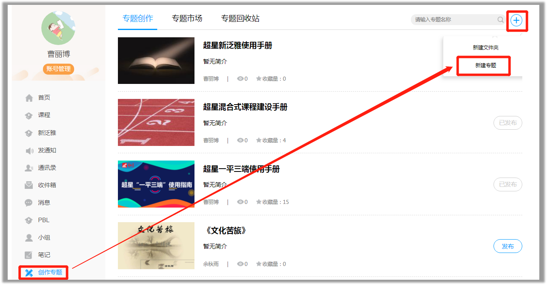Viewport: 547px width, 285px height.
Task: Click the plus icon to add new
Action: point(516,20)
